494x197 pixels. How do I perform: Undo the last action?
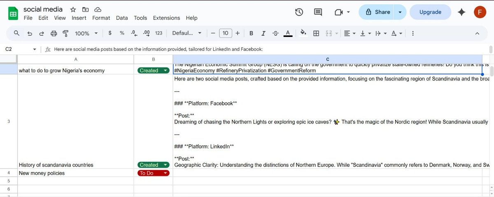tap(30, 33)
